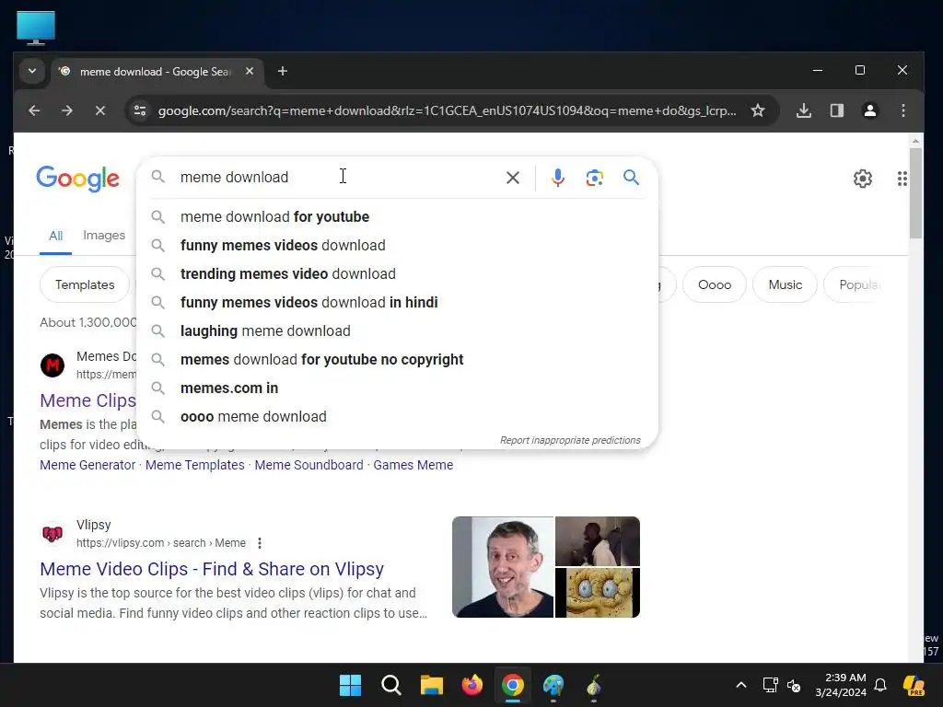This screenshot has width=943, height=707.
Task: Open This PC desktop icon
Action: [36, 27]
